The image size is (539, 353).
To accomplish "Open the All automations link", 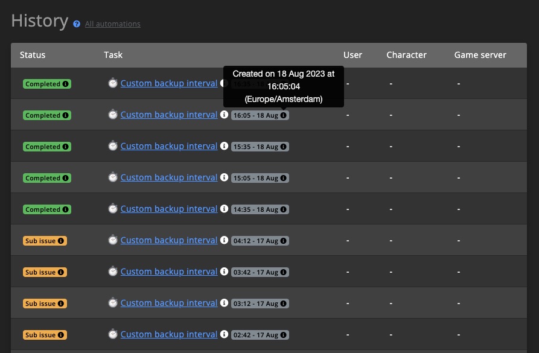I will tap(112, 24).
